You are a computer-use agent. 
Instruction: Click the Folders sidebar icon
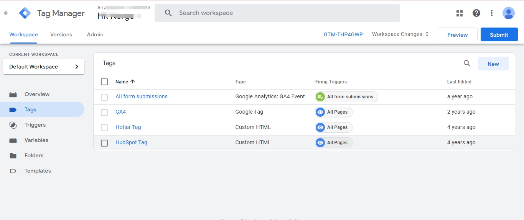tap(13, 156)
